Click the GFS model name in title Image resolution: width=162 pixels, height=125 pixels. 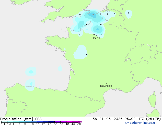pyautogui.click(x=38, y=119)
